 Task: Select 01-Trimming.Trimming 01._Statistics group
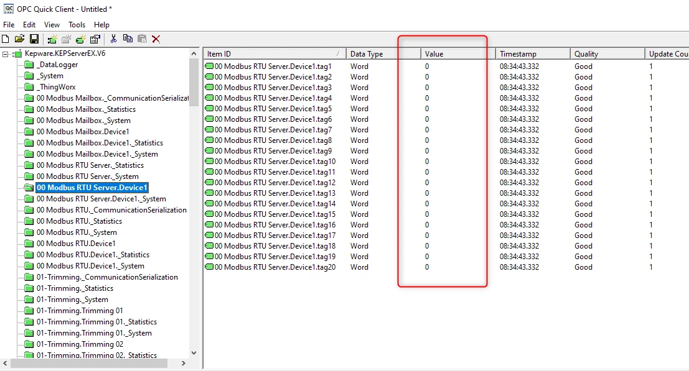[x=96, y=322]
